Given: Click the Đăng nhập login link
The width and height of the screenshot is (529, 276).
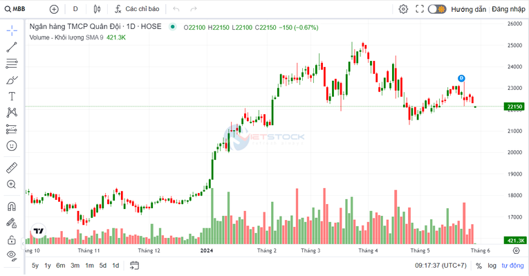Looking at the screenshot, I should pyautogui.click(x=508, y=9).
